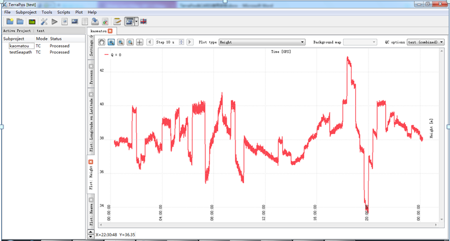Click the new project folder icon

coord(10,21)
